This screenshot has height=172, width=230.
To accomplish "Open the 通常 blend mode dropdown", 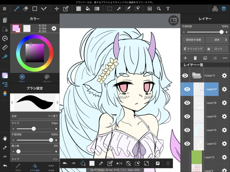I will point(217,40).
